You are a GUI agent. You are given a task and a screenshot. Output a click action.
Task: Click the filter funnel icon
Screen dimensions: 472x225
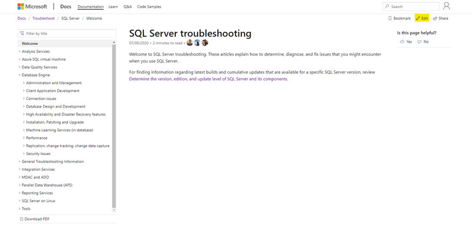tap(22, 34)
